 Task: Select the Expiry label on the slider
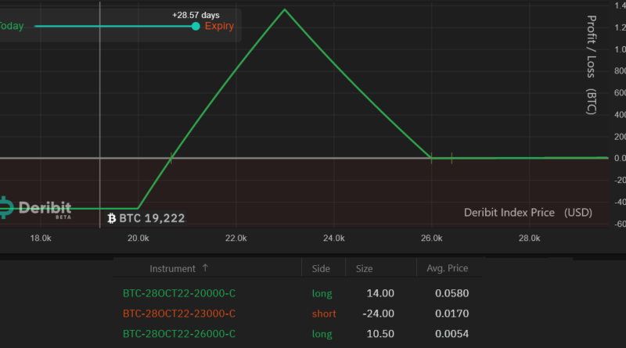[219, 26]
